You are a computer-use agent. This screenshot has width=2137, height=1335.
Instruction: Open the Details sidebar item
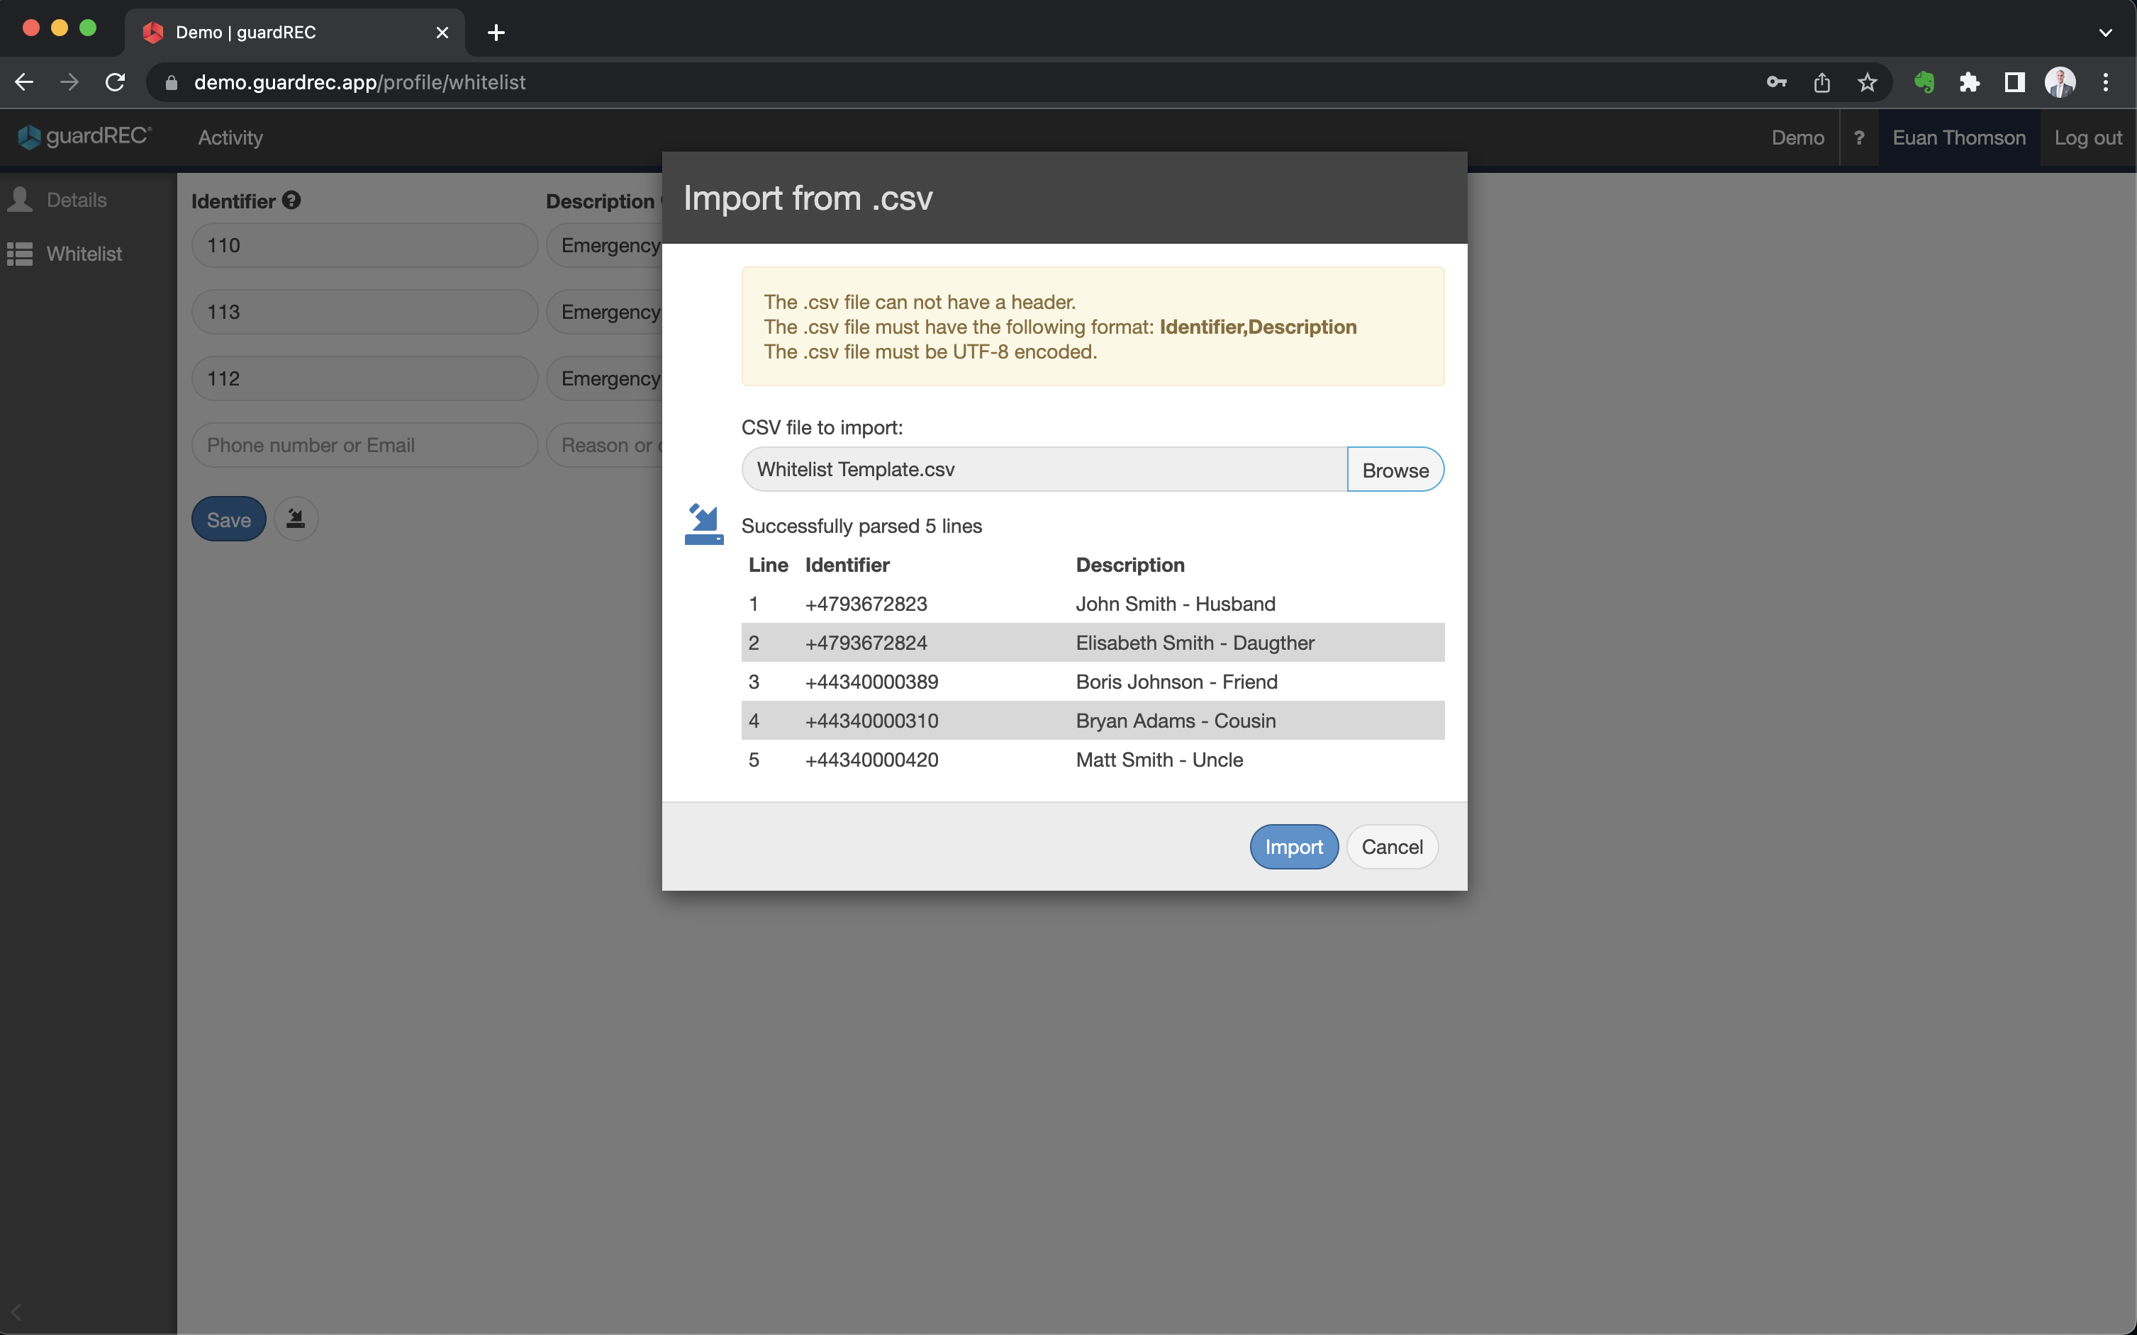(76, 201)
